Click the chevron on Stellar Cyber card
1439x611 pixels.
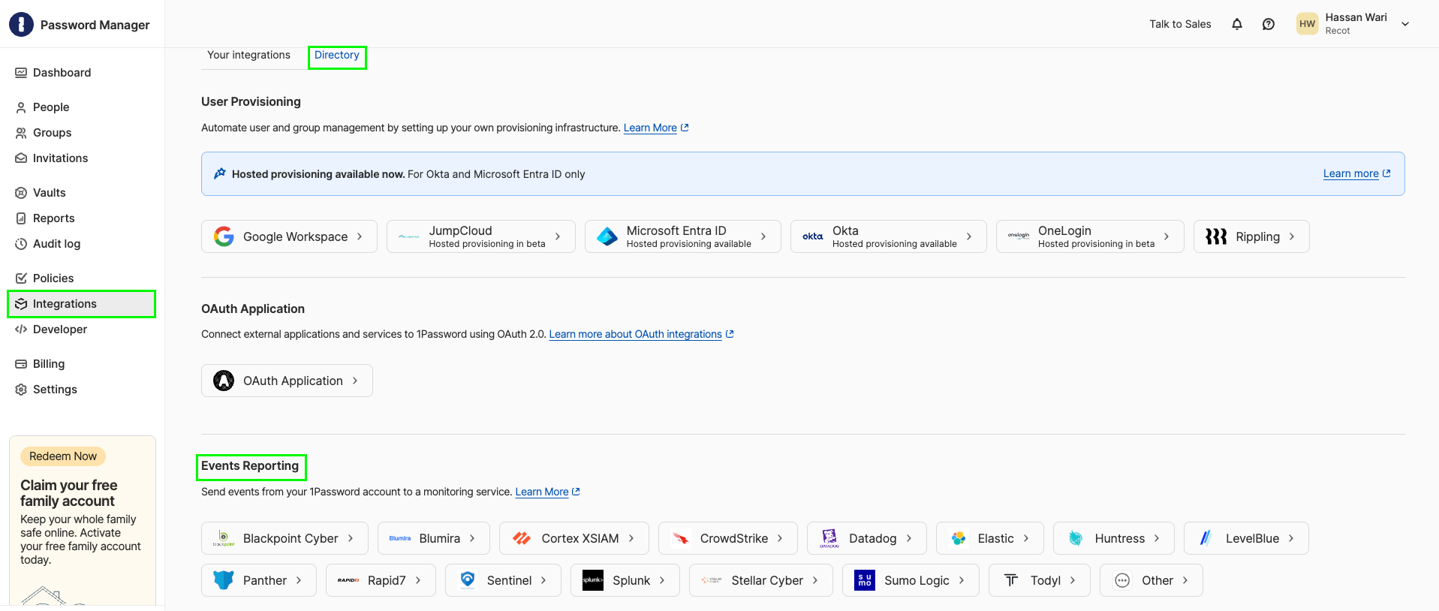coord(815,580)
